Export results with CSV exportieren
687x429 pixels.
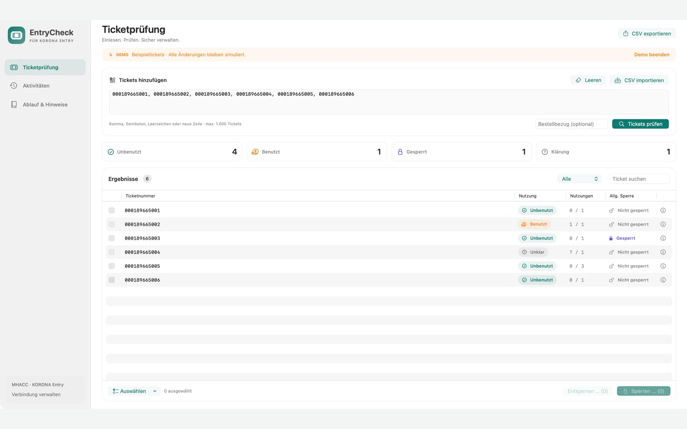[647, 33]
